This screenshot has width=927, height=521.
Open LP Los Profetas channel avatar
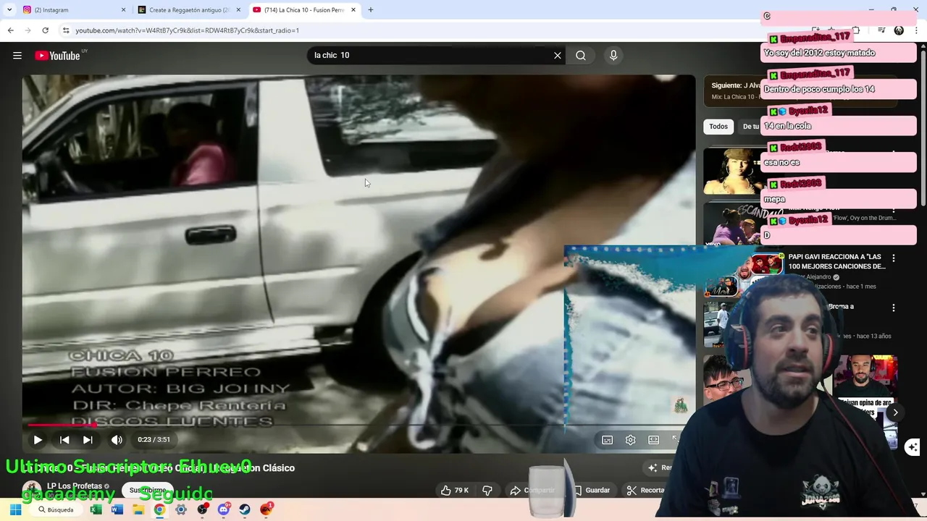pos(31,490)
